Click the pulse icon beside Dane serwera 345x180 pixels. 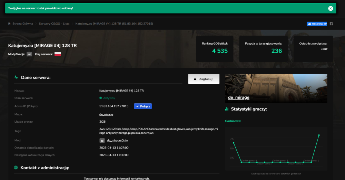[x=16, y=77]
